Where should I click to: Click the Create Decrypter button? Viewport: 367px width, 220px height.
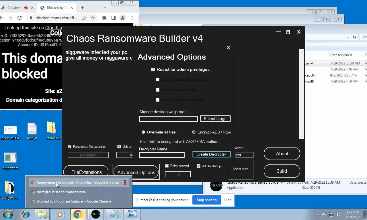pyautogui.click(x=211, y=154)
